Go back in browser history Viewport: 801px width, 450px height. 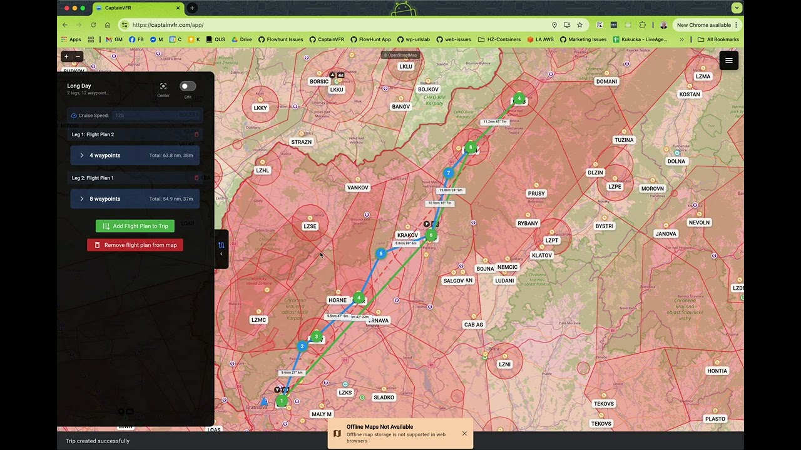(65, 25)
